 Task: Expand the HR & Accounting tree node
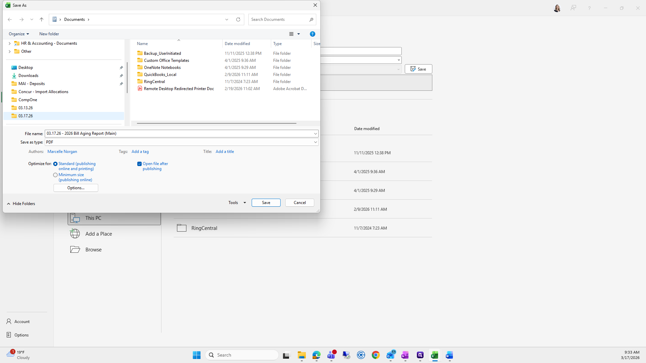click(x=9, y=43)
